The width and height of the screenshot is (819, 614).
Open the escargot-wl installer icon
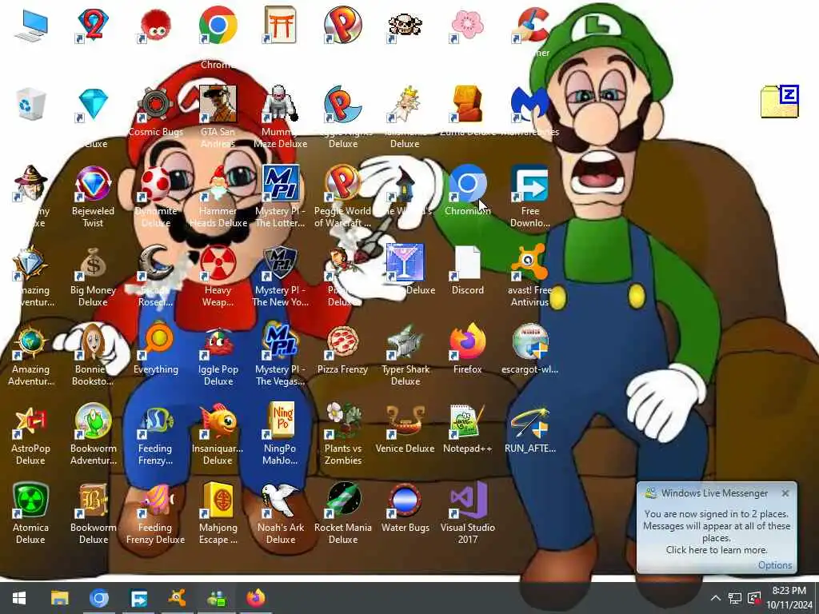click(x=529, y=341)
